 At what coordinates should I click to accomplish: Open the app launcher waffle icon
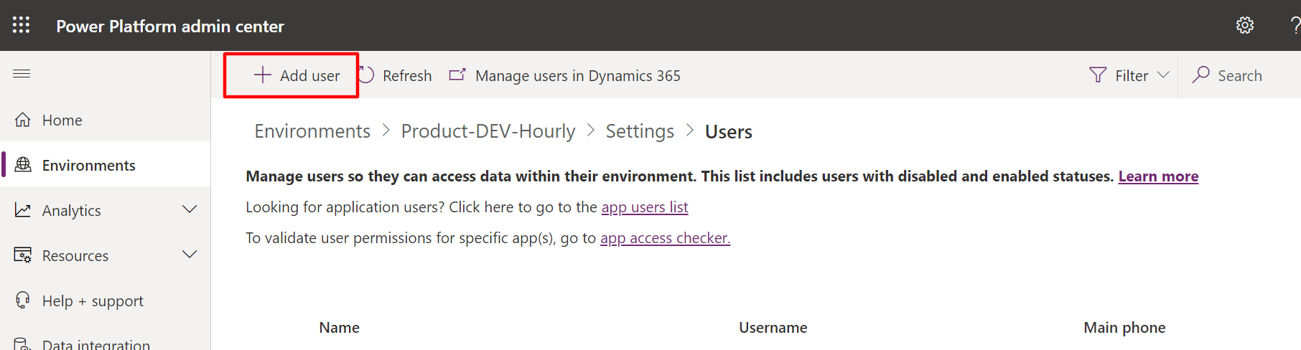coord(22,25)
